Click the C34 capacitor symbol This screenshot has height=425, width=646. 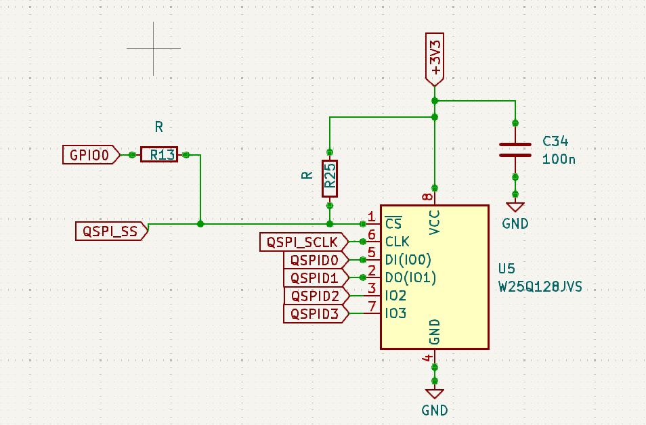pyautogui.click(x=515, y=150)
